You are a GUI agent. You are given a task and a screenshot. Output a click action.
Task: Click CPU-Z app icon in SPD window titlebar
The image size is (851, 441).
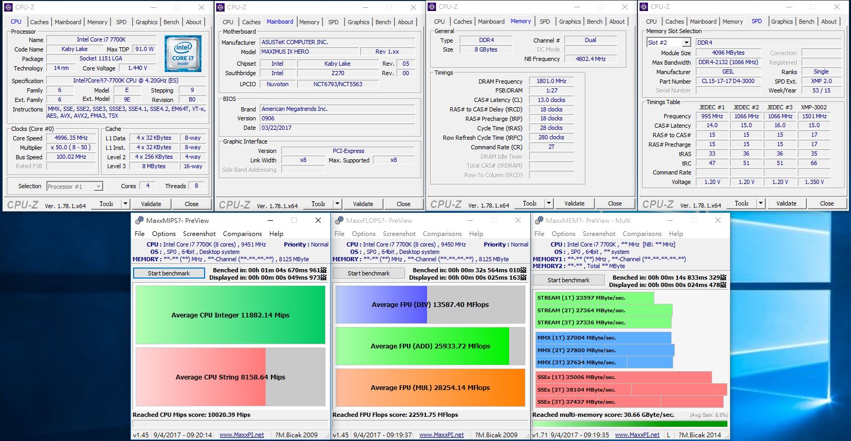pyautogui.click(x=644, y=7)
